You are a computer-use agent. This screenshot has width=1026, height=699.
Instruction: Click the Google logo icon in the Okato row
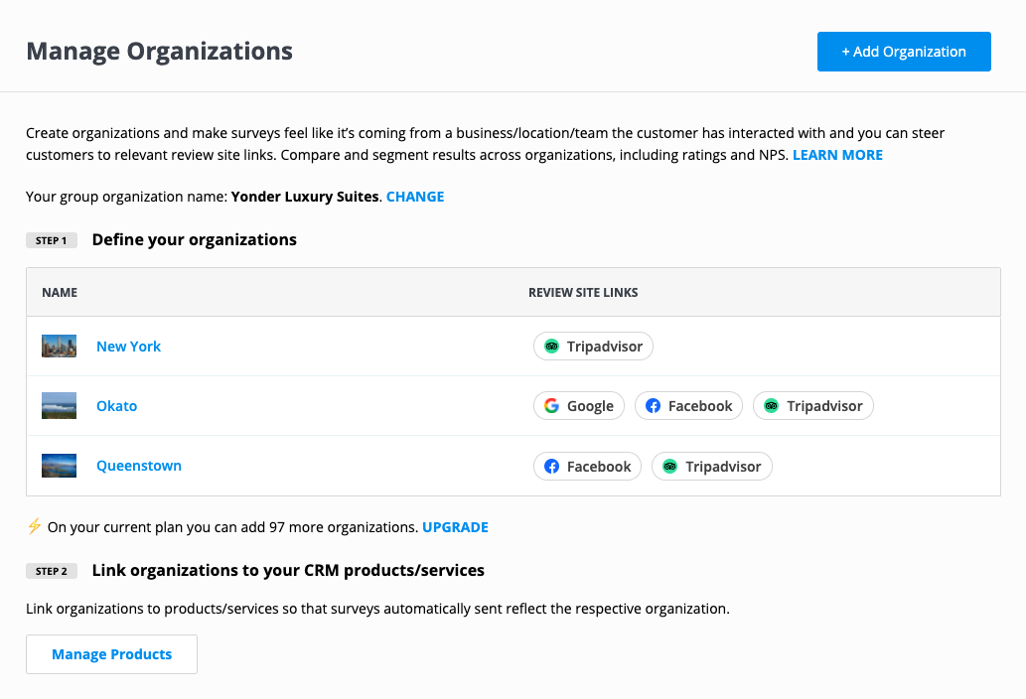551,405
